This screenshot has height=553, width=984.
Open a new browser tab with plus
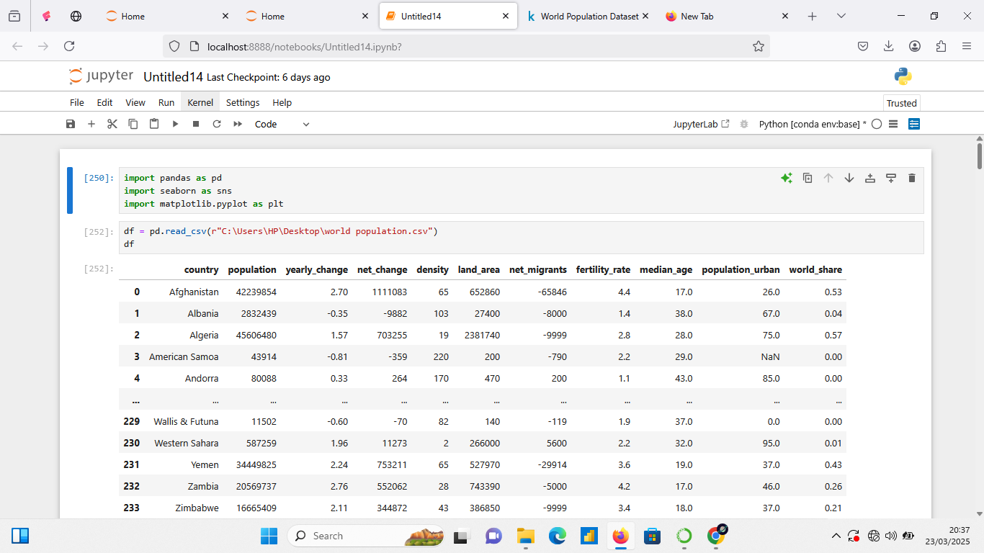point(813,16)
